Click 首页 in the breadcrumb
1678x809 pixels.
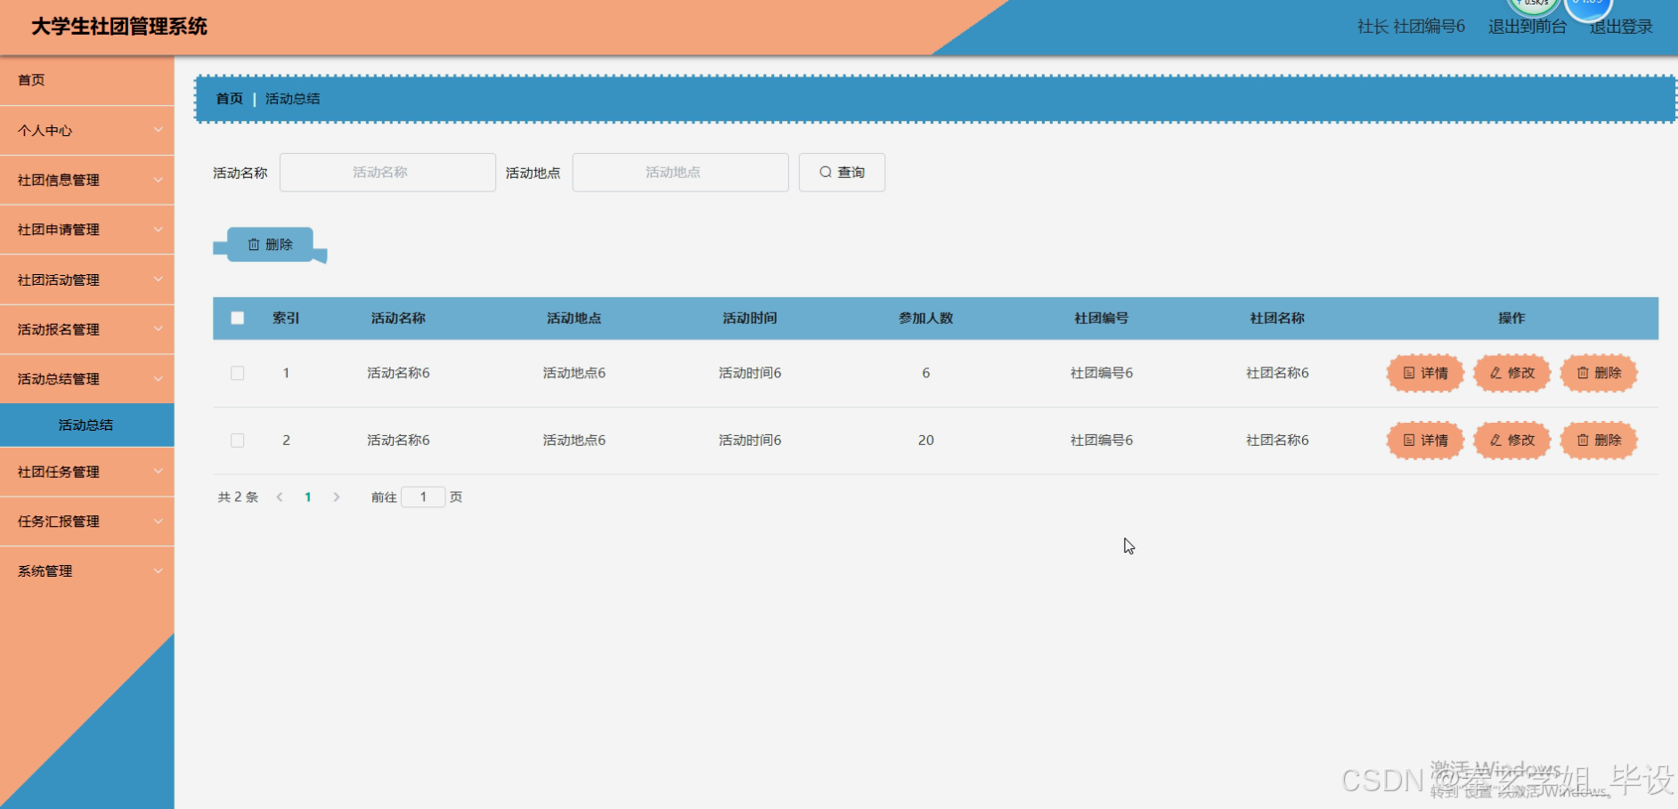229,99
